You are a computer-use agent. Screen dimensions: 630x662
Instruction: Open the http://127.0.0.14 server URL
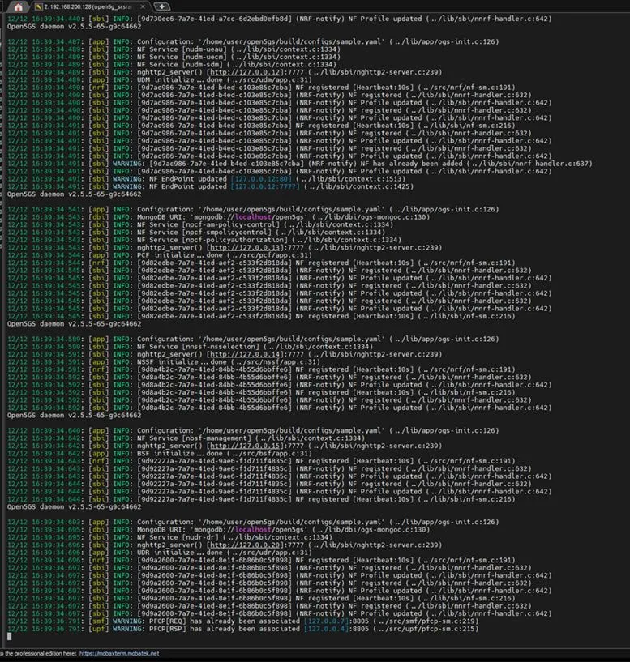tap(243, 354)
